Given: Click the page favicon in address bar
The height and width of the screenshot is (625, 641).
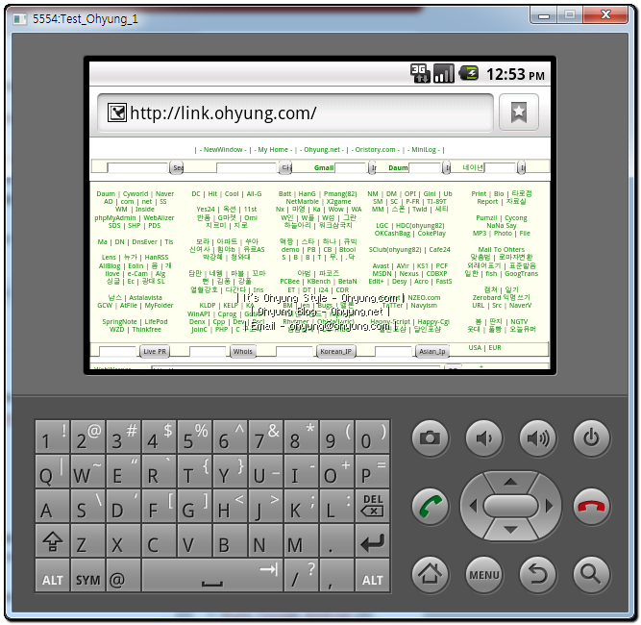Looking at the screenshot, I should pos(117,112).
